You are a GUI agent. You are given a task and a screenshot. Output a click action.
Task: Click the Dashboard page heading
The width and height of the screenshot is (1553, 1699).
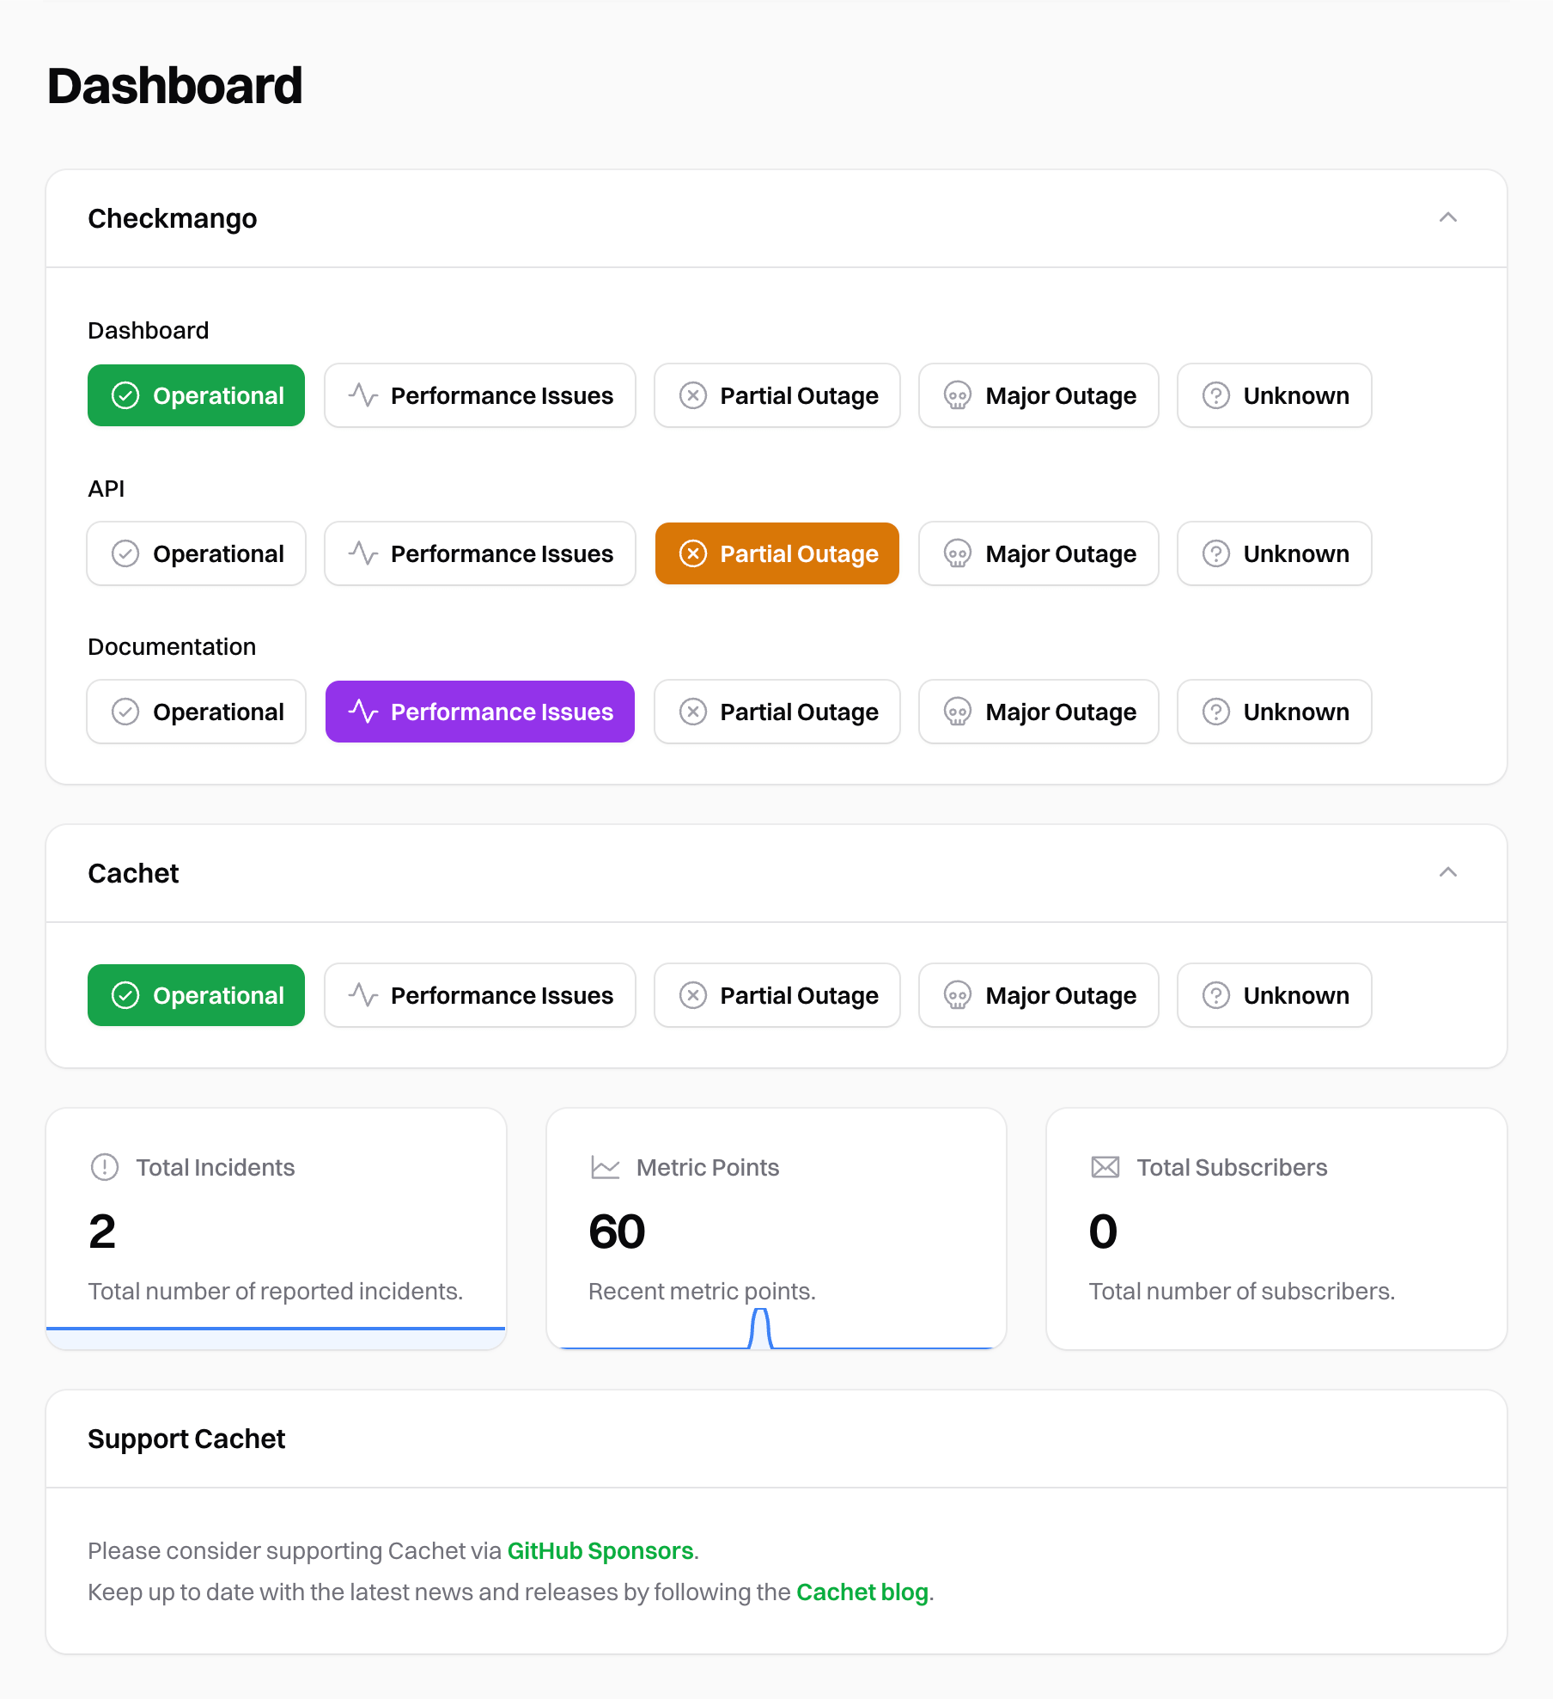coord(174,86)
